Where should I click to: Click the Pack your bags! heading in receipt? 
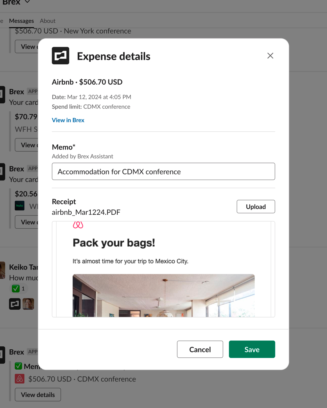[114, 243]
